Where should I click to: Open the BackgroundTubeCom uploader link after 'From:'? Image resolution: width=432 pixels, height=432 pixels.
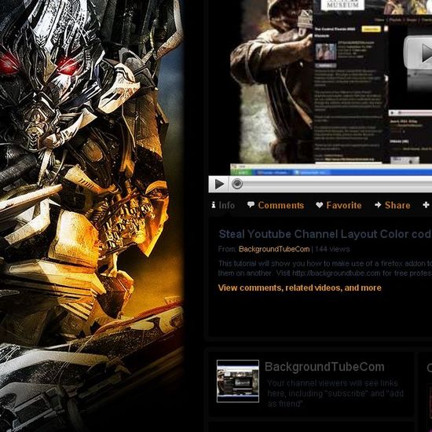tap(274, 249)
